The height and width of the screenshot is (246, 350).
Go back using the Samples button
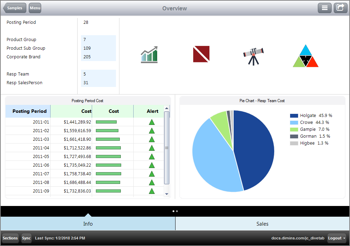coord(15,8)
